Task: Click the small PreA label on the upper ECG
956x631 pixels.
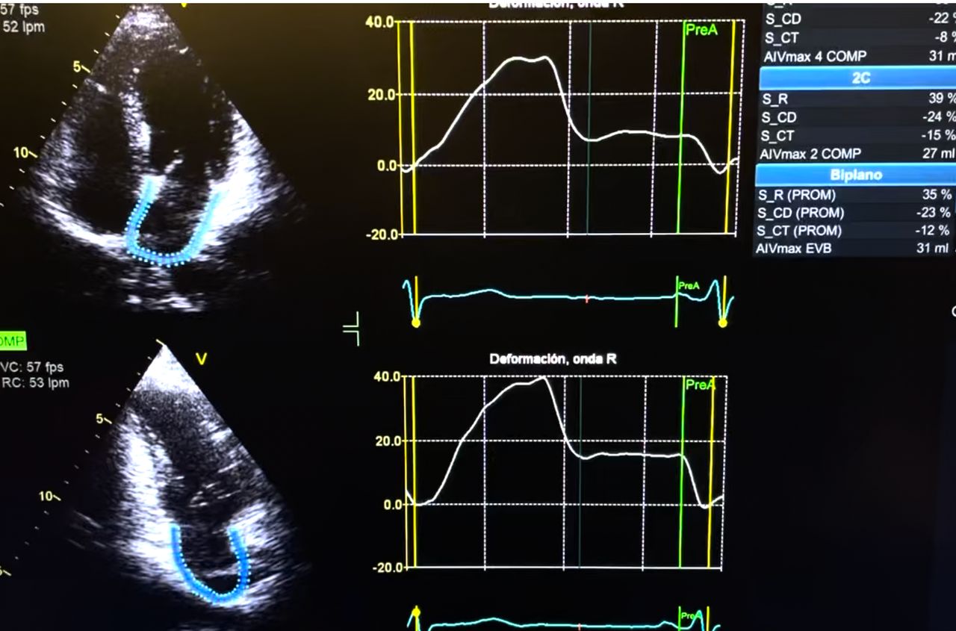Action: pyautogui.click(x=689, y=285)
